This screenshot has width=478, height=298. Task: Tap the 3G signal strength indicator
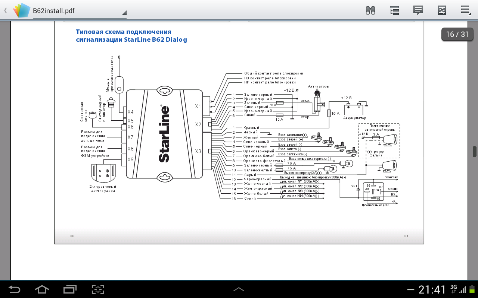tap(458, 289)
